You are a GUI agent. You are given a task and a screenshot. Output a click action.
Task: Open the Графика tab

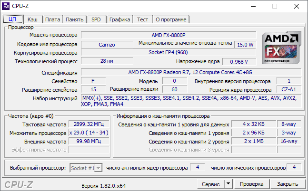(x=119, y=19)
